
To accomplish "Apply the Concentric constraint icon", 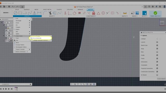I will 103,13.
